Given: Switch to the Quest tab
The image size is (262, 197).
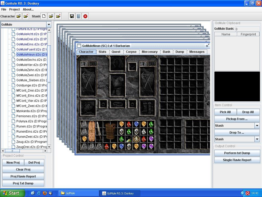Looking at the screenshot, I should coord(116,52).
